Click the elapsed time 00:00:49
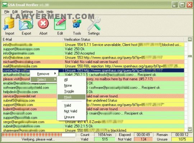The height and width of the screenshot is (143, 194). coord(143,135)
